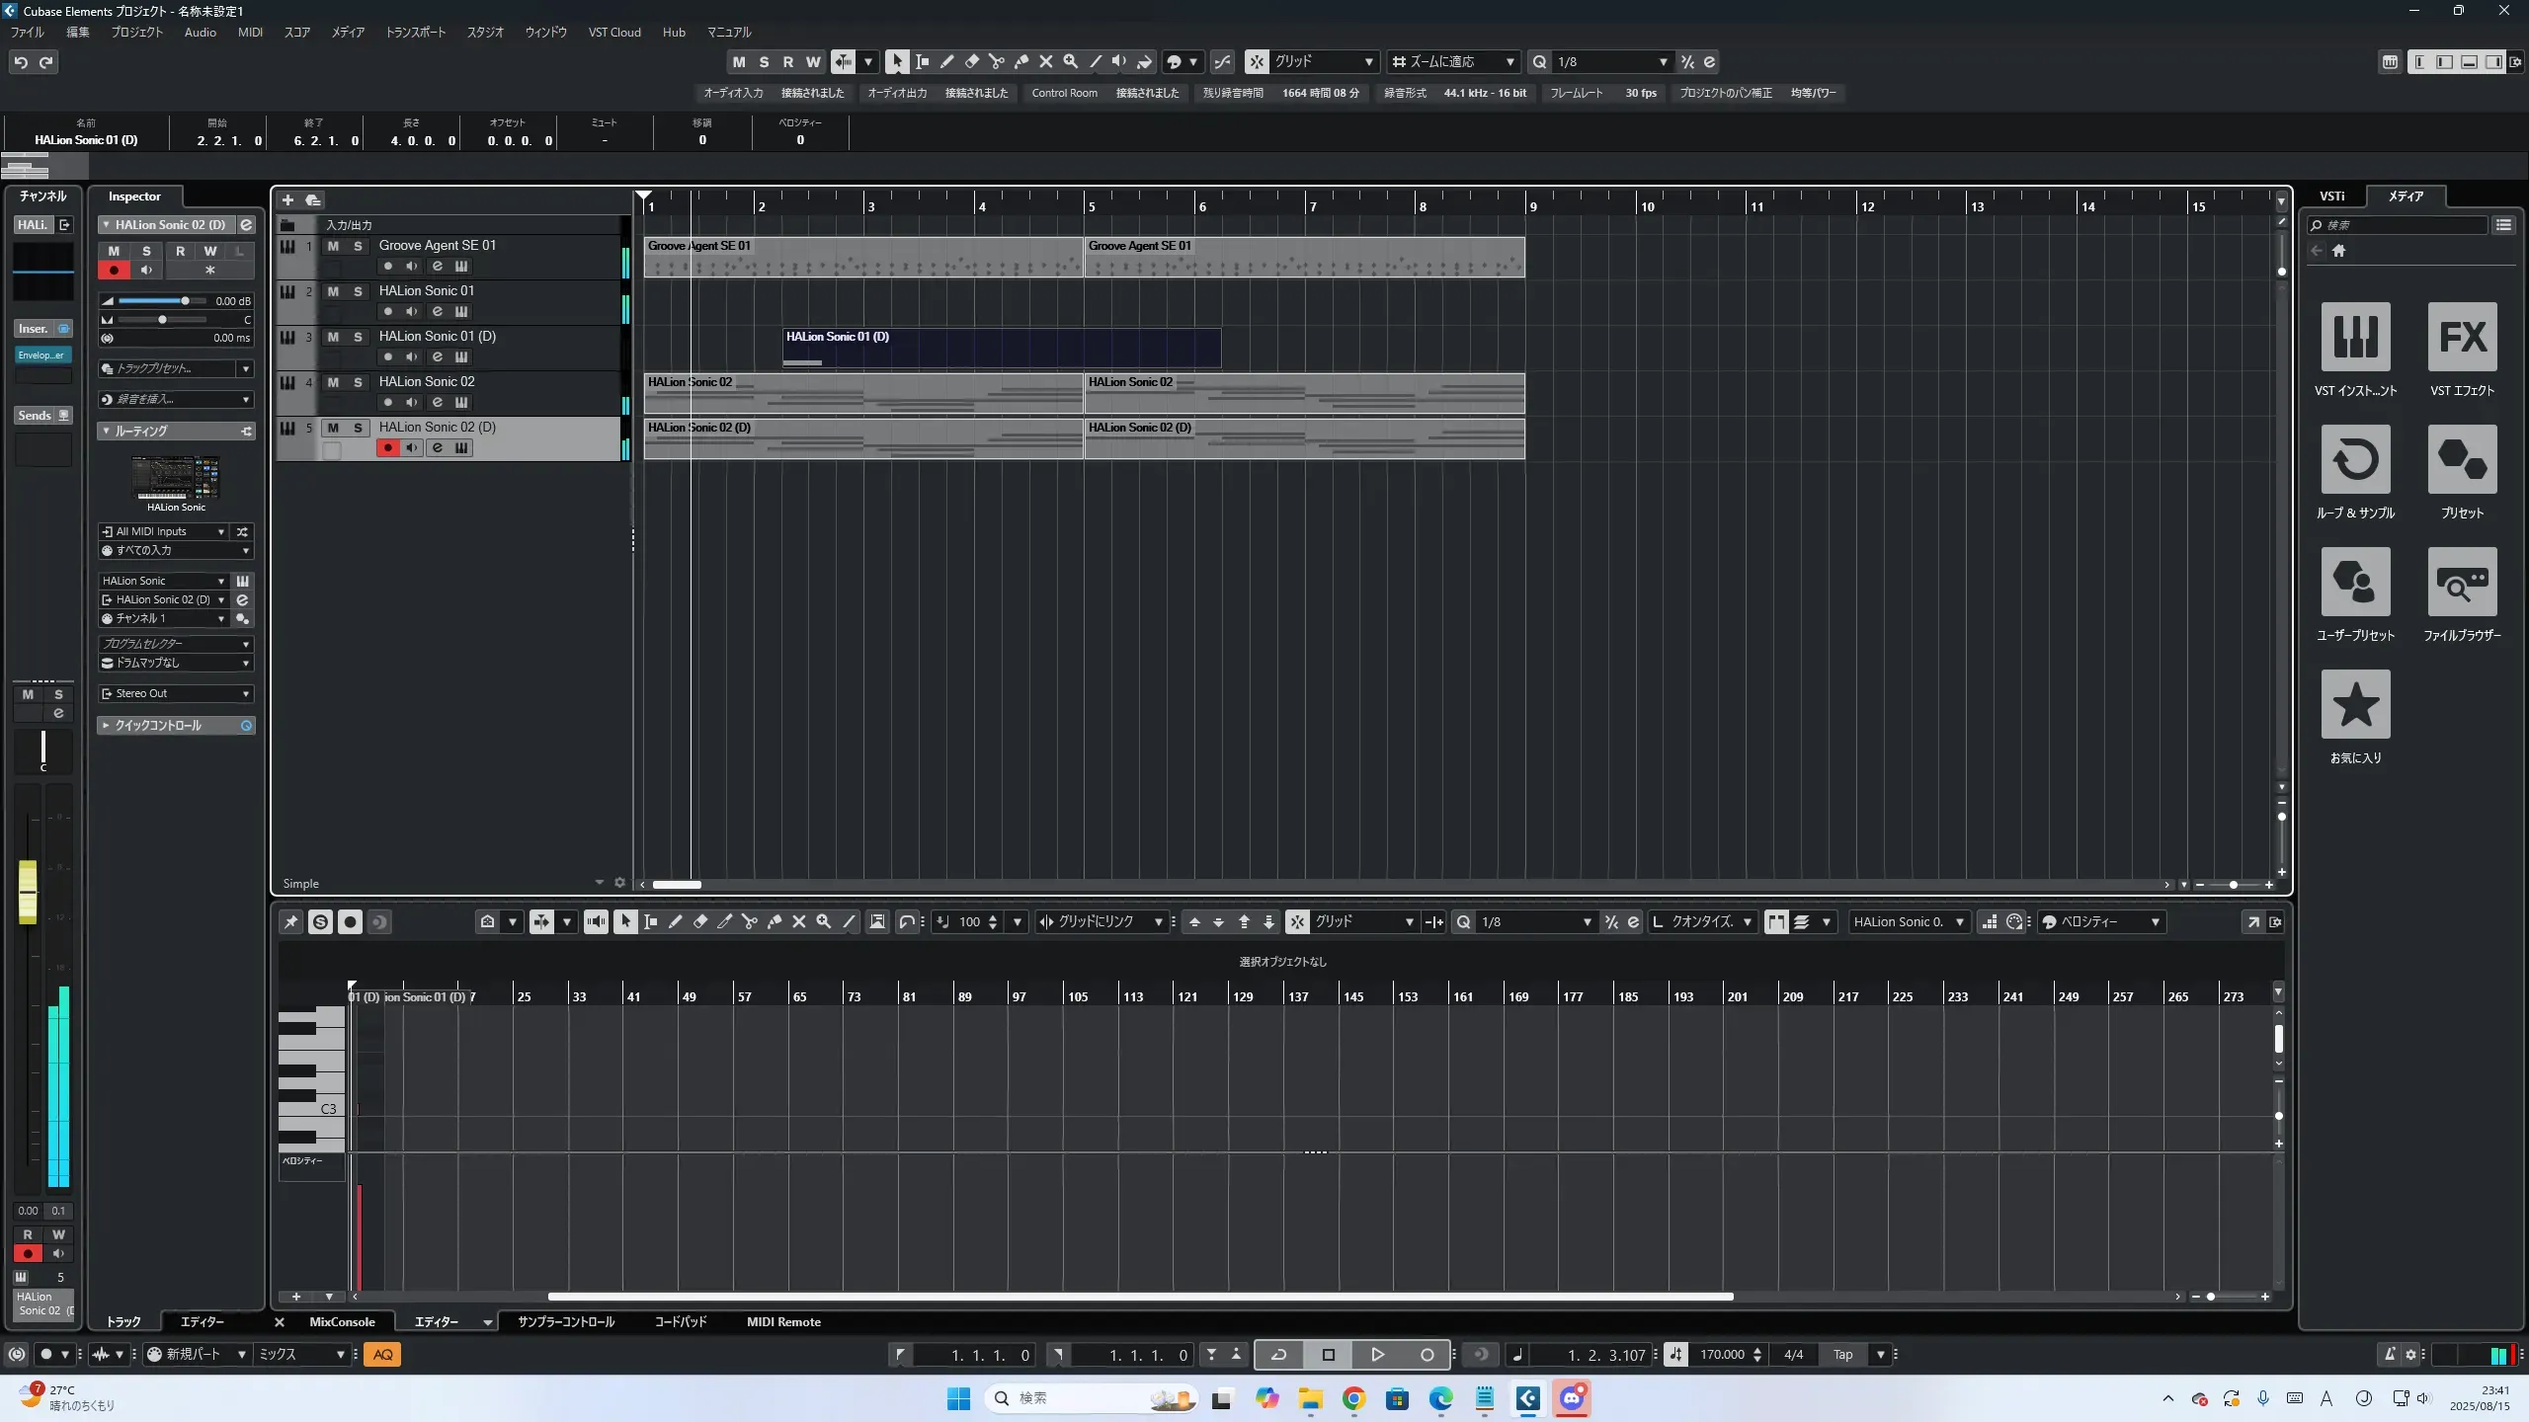Click the VST インストゥルメント media tile
Image resolution: width=2529 pixels, height=1422 pixels.
[x=2355, y=338]
